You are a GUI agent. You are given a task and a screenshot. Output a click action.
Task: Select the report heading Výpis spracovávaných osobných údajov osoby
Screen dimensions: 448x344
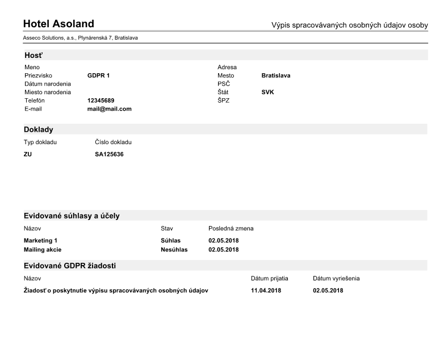(349, 26)
